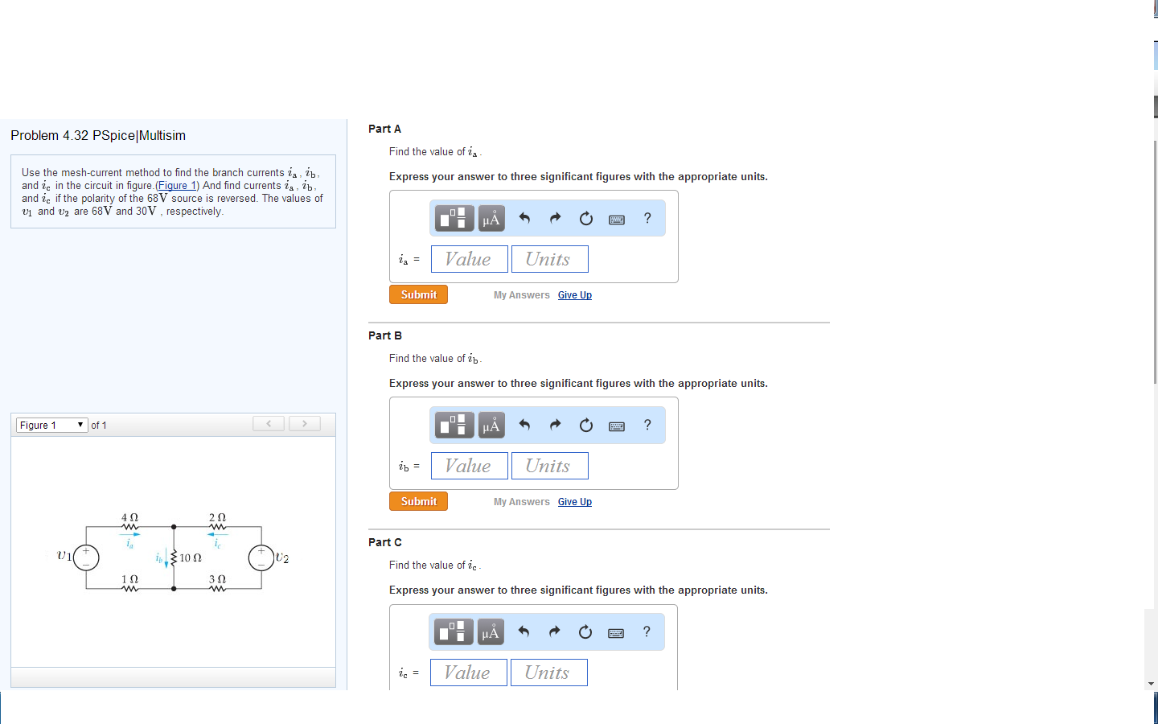Select the μÅ units icon in Part C

pos(491,631)
